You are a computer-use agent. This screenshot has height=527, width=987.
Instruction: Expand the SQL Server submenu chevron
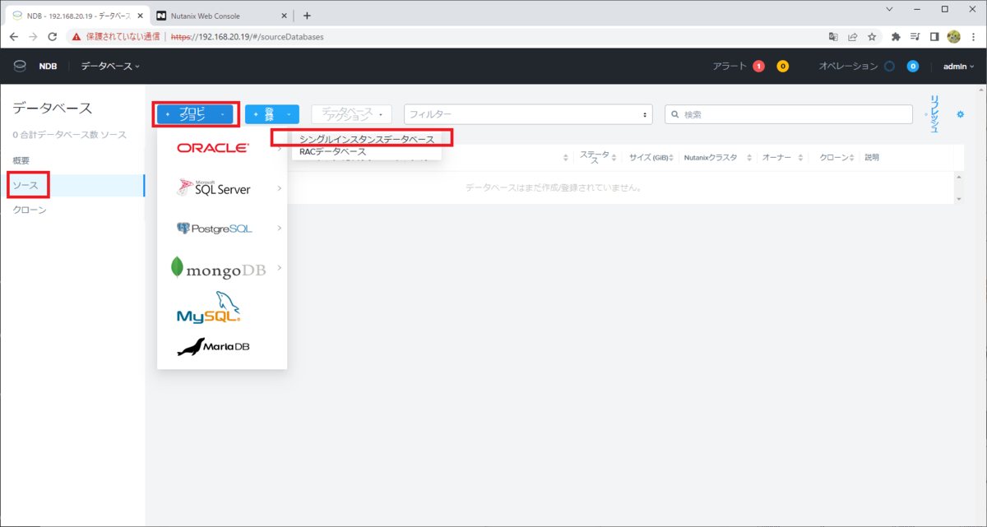pyautogui.click(x=280, y=188)
